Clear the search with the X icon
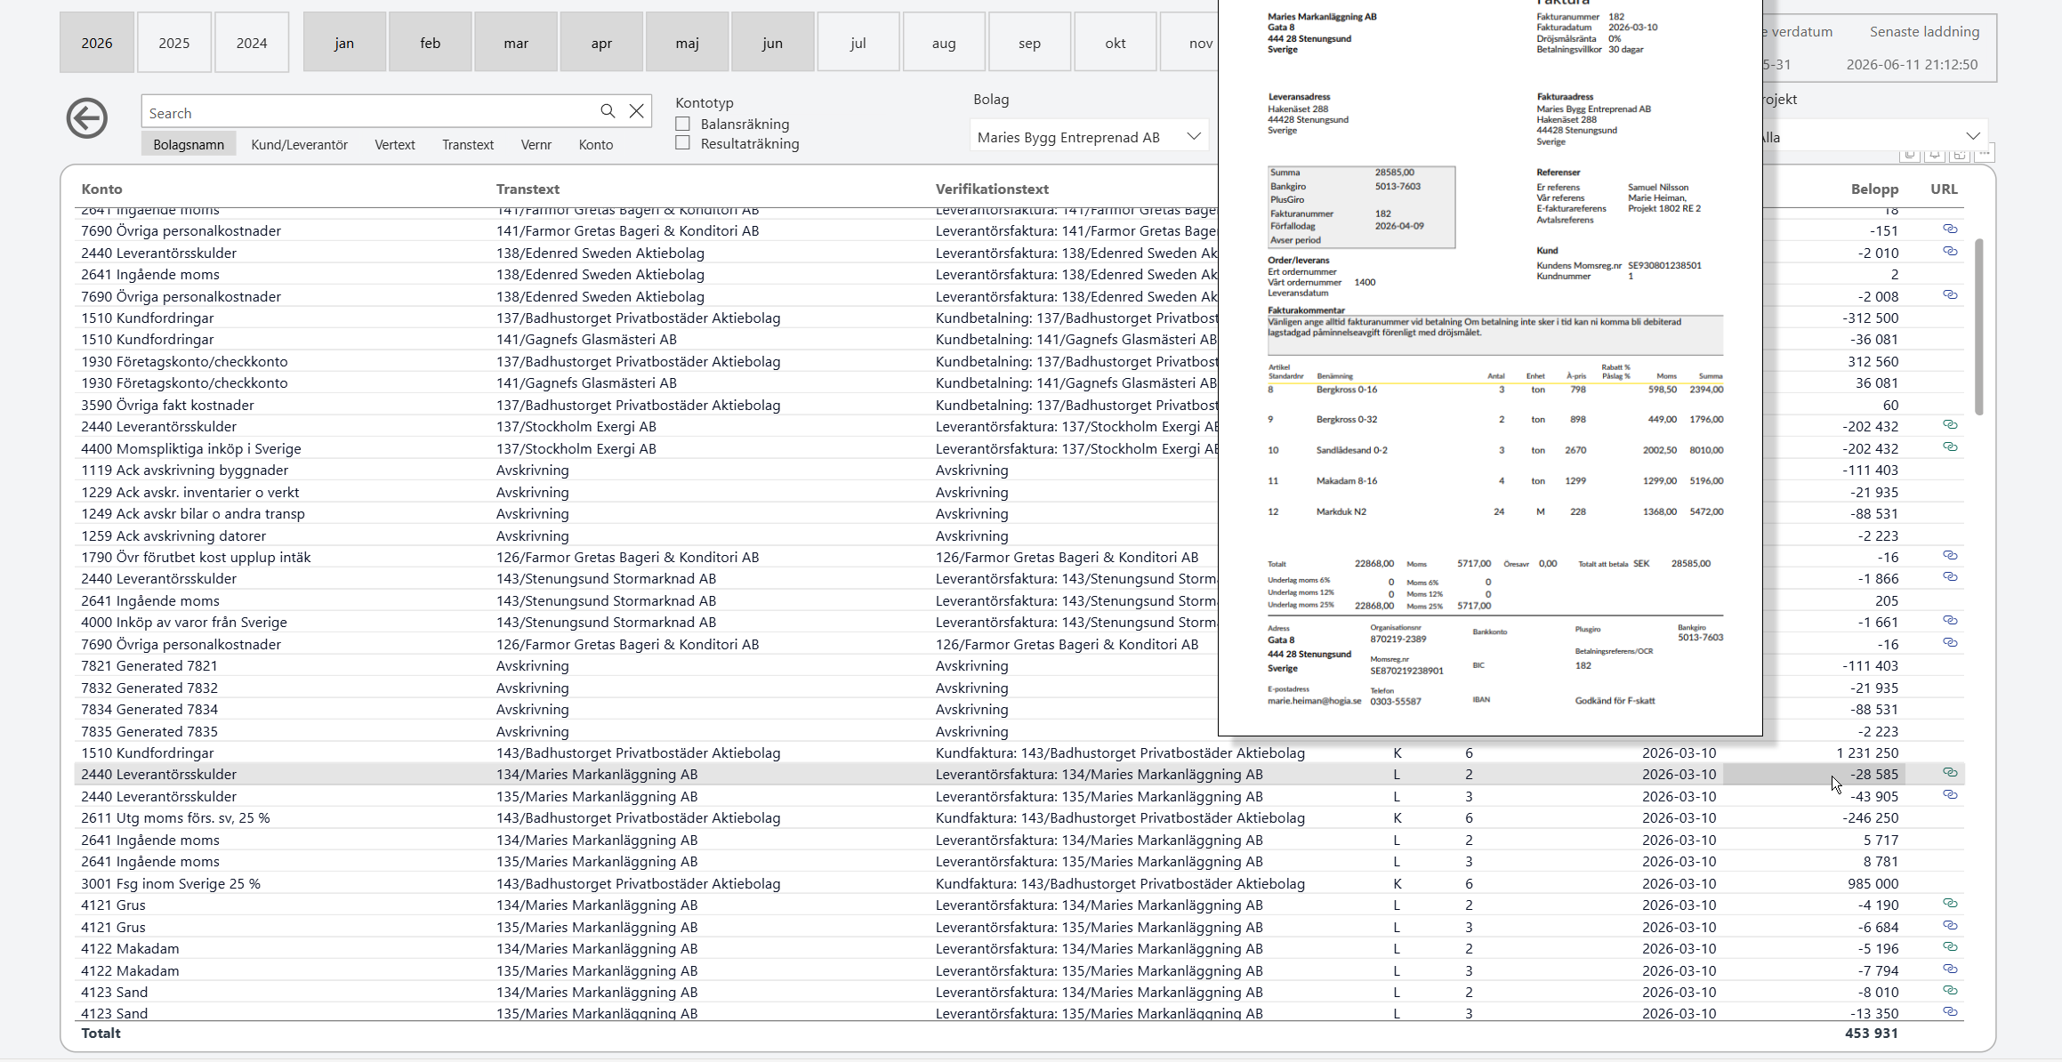2062x1062 pixels. [637, 111]
